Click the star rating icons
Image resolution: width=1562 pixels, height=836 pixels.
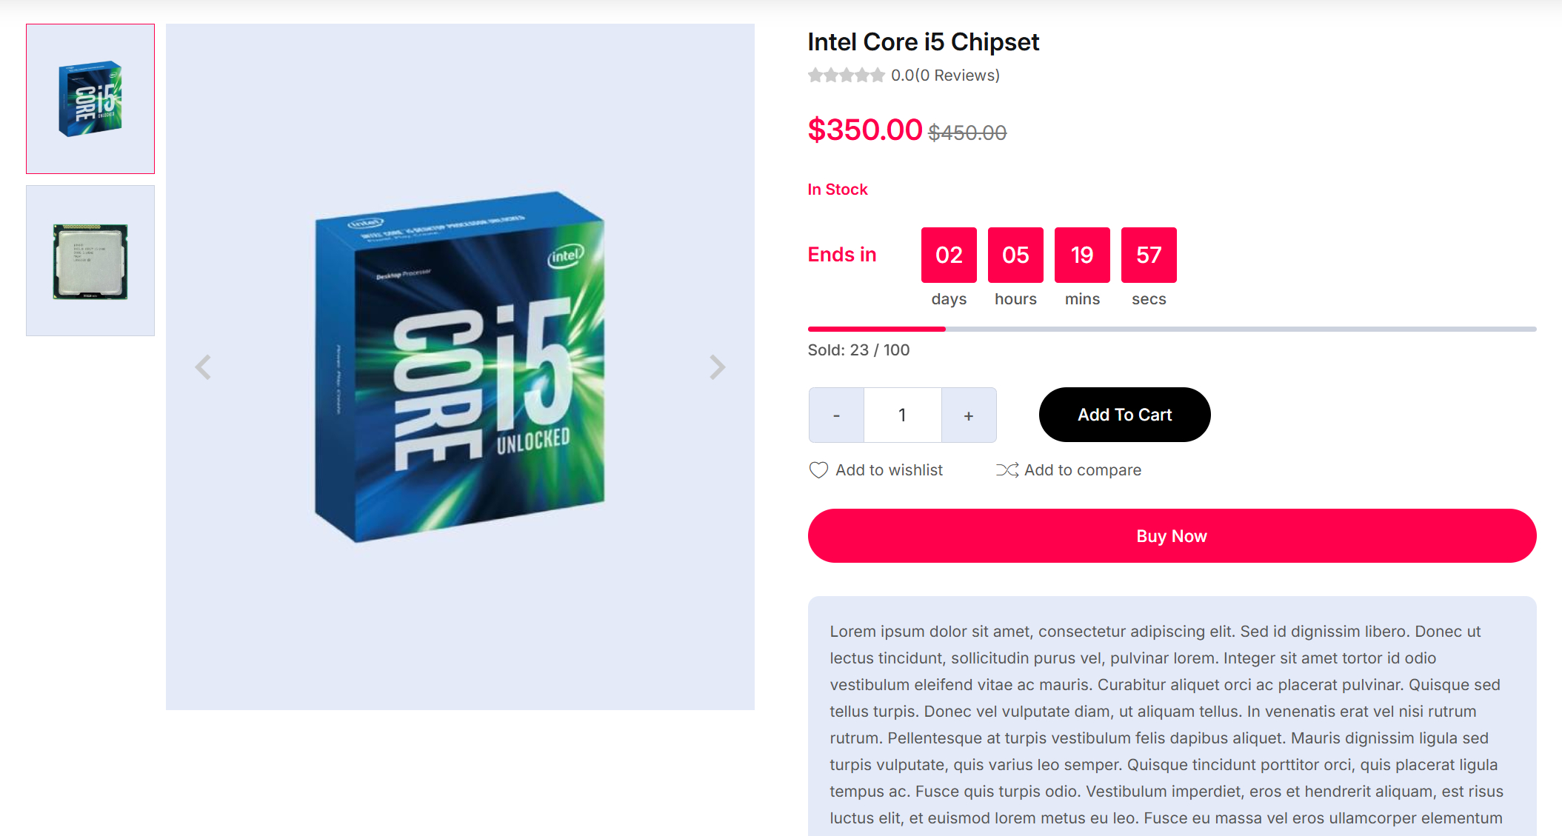pyautogui.click(x=847, y=76)
